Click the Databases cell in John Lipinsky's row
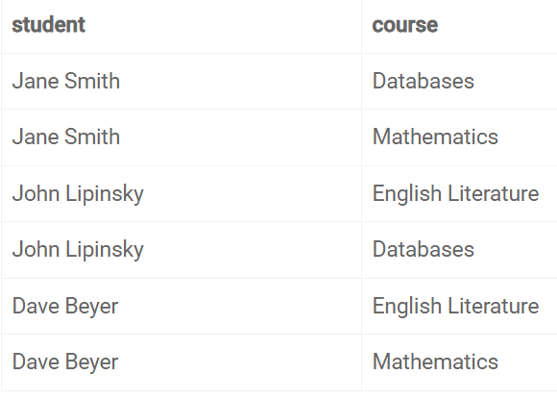Image resolution: width=557 pixels, height=399 pixels. pos(424,249)
